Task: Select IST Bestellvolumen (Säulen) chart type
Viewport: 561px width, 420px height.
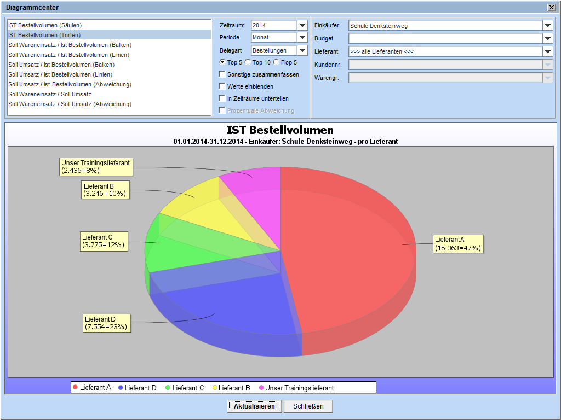Action: point(45,25)
